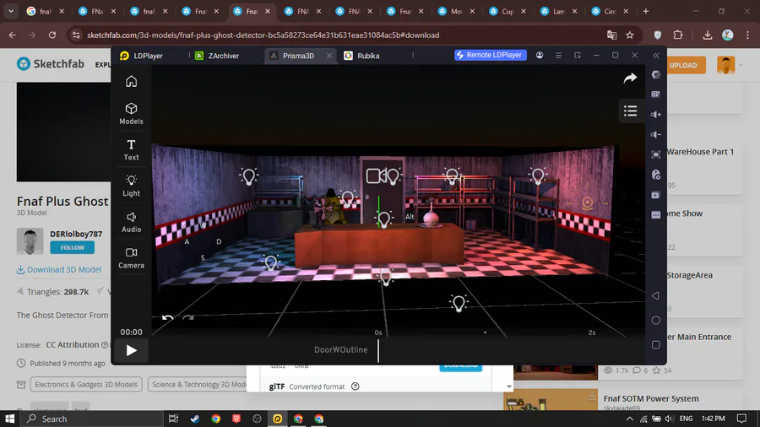The width and height of the screenshot is (760, 427).
Task: Click LDPlayer screenshot icon in side toolbar
Action: pos(656,155)
